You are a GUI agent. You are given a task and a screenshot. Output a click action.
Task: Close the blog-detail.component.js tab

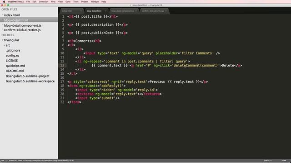point(136,11)
